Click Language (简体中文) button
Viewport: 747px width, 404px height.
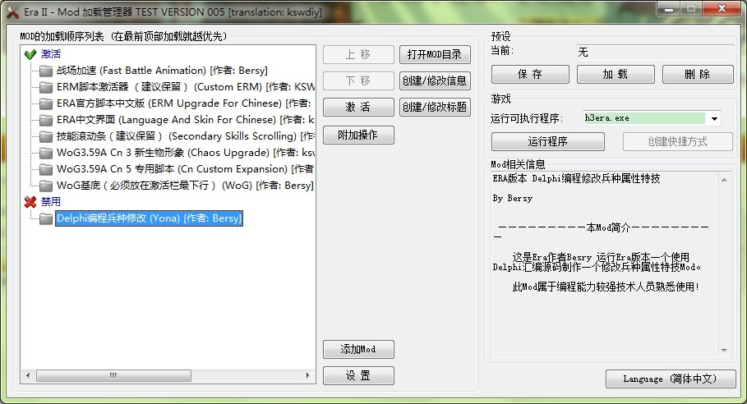pos(670,379)
